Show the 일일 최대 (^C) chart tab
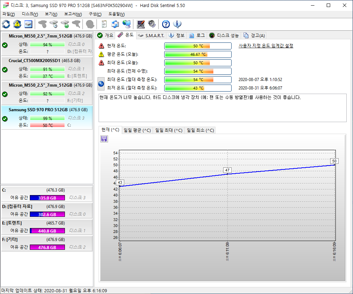353x294 pixels. [169, 130]
